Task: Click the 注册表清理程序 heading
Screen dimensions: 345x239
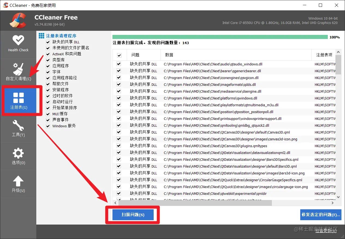Action: pos(61,36)
